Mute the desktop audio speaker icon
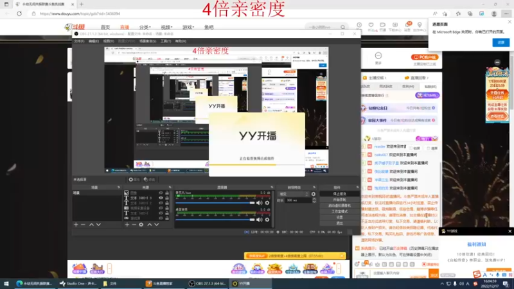The height and width of the screenshot is (289, 514). click(260, 220)
